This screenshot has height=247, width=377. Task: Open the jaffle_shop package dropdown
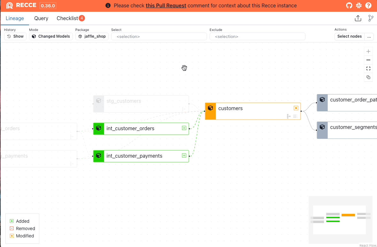(92, 36)
